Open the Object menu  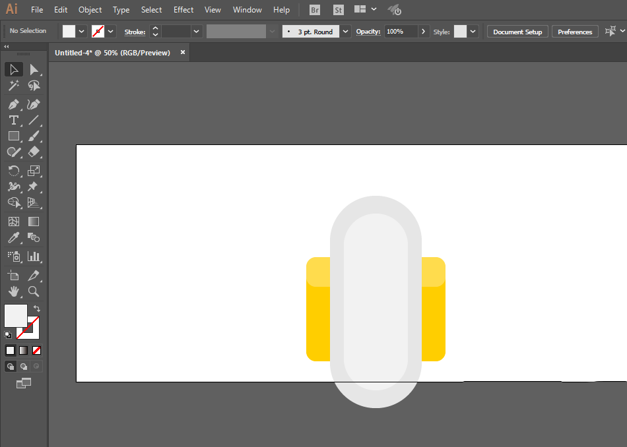tap(90, 10)
